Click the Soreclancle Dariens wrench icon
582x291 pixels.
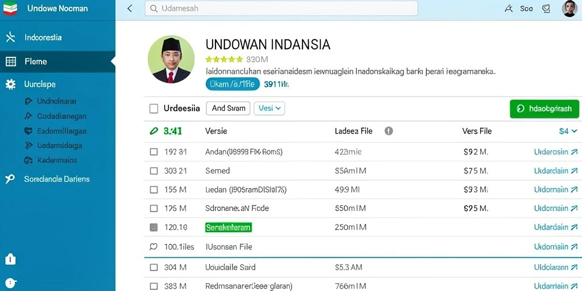(10, 179)
